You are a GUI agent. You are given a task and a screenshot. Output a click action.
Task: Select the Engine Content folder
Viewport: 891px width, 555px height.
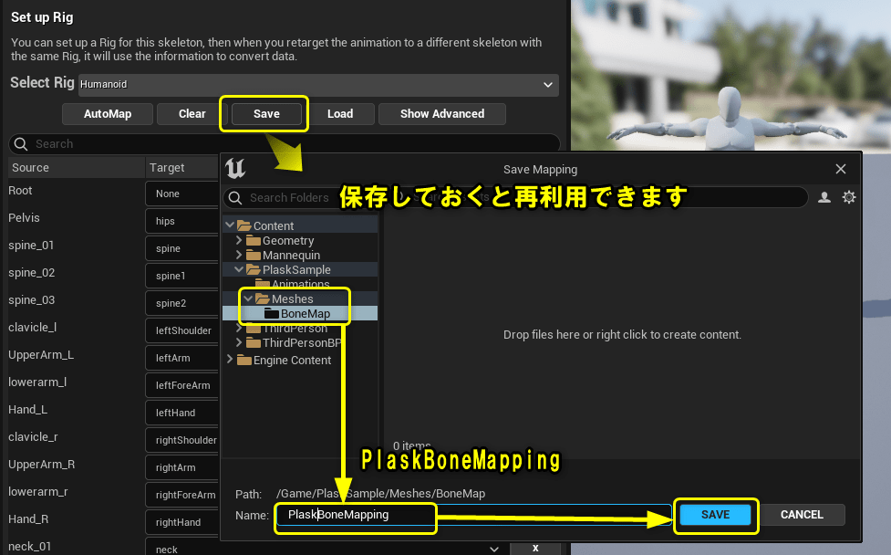point(292,360)
